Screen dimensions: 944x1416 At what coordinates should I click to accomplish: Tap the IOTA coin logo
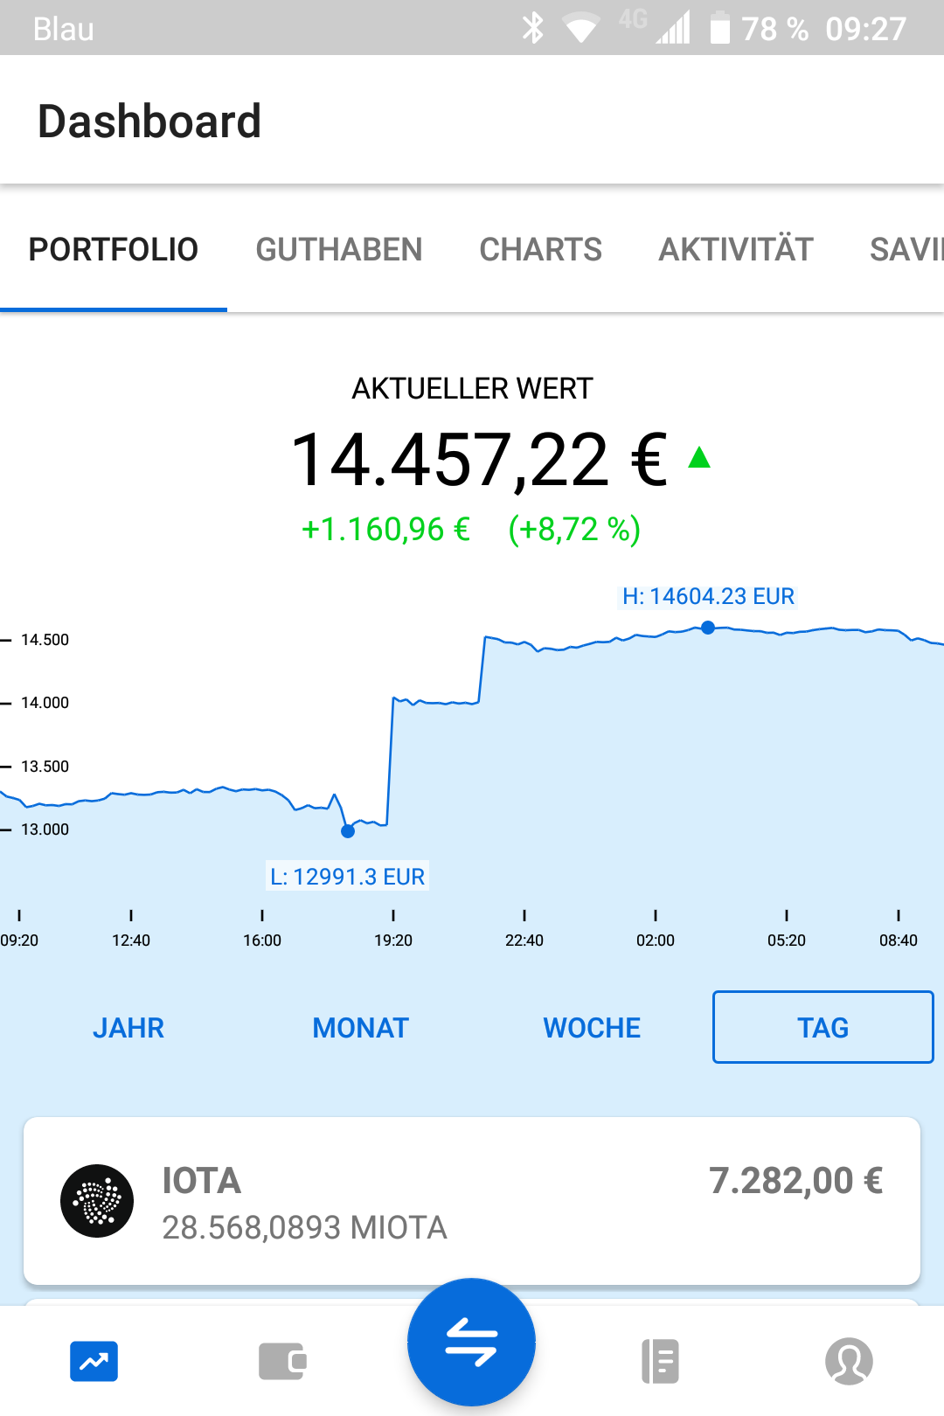pyautogui.click(x=97, y=1201)
